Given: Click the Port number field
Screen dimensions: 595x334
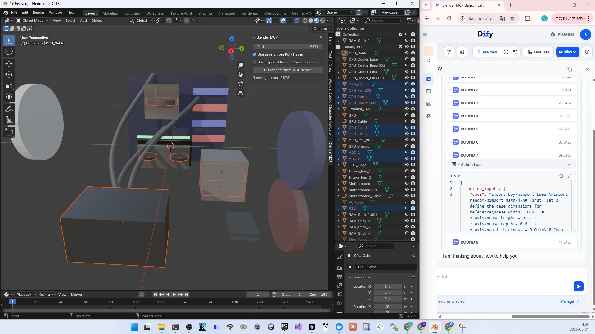Looking at the screenshot, I should [287, 47].
